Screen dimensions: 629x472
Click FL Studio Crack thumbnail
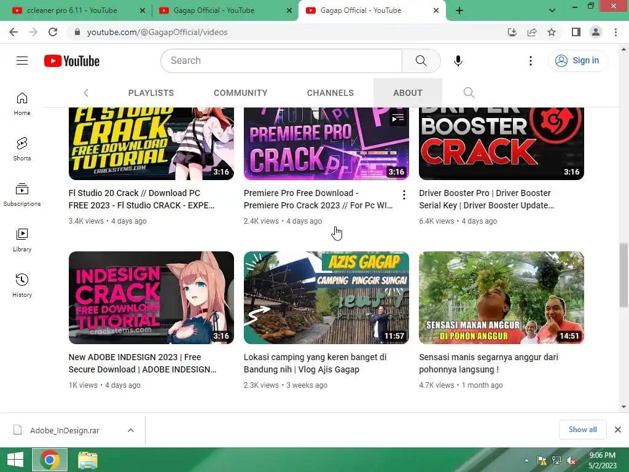coord(151,144)
